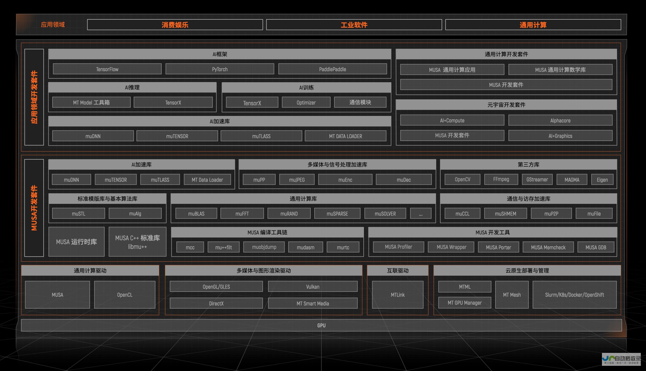Select the 通信模块 box

click(360, 102)
